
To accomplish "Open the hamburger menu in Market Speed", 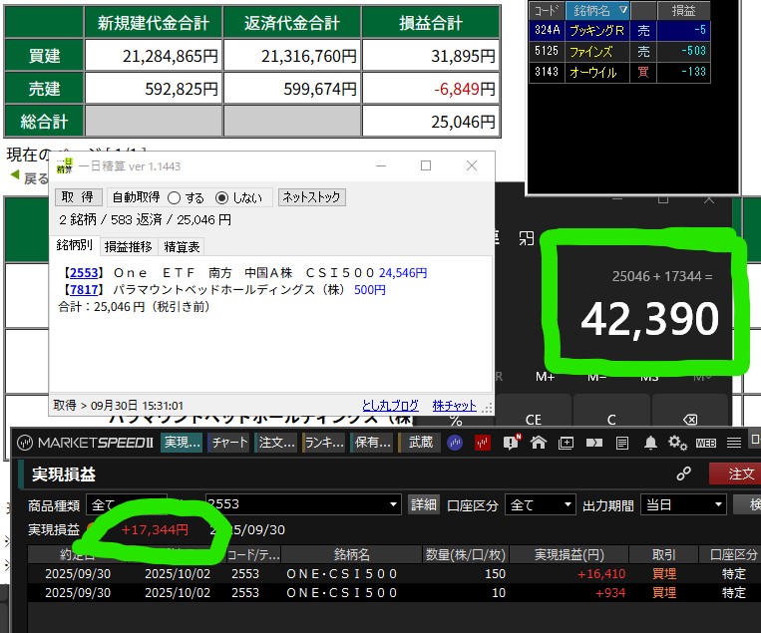I will [734, 443].
